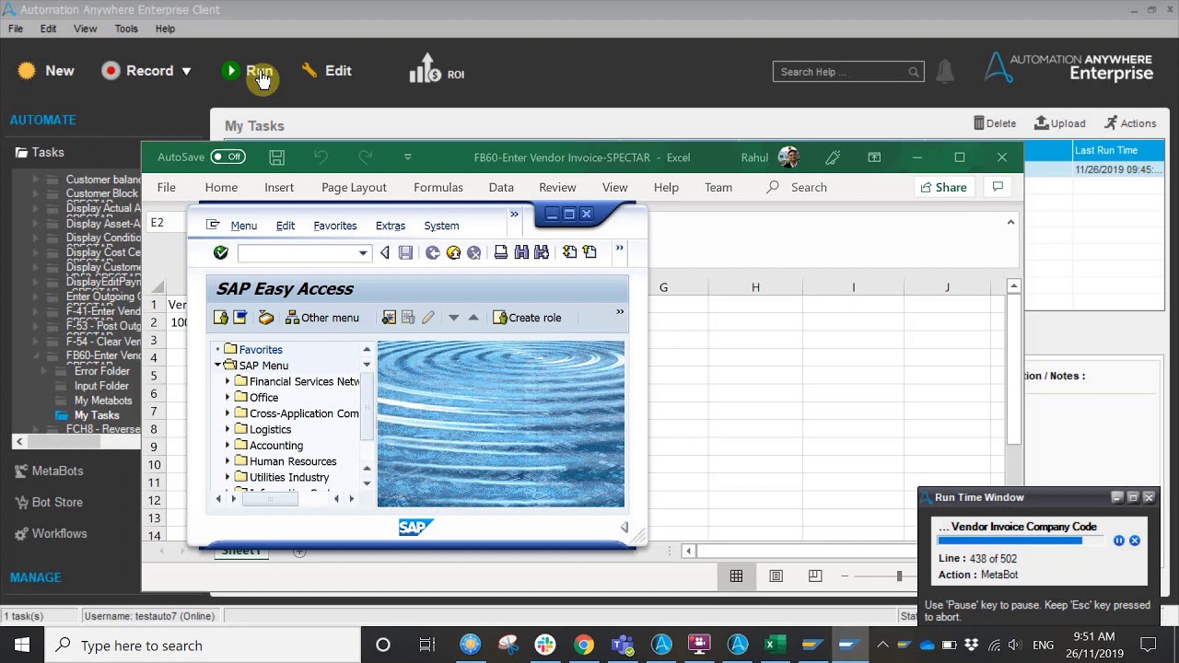The image size is (1179, 663).
Task: Click the SAP tree horizontal scrollbar thumb
Action: (x=270, y=498)
